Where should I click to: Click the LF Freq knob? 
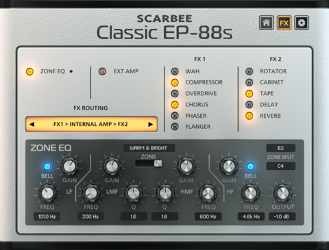(47, 193)
